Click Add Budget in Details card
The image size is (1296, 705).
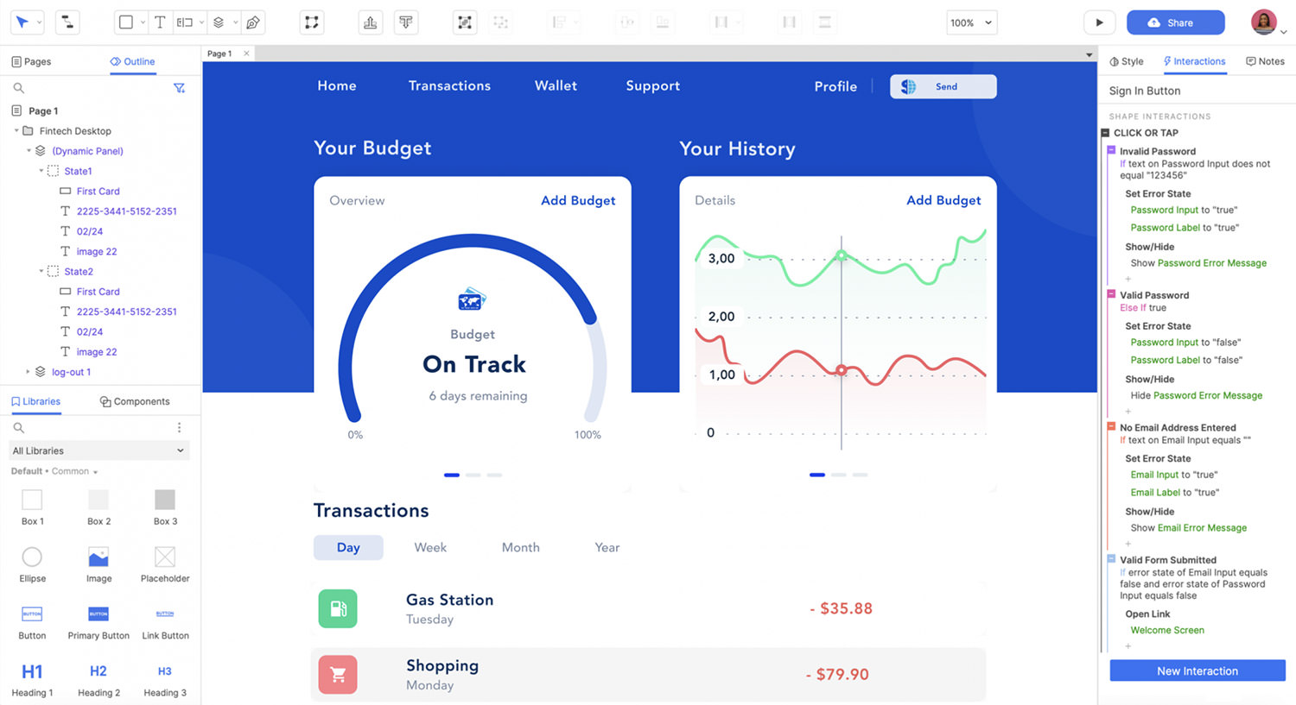pyautogui.click(x=943, y=200)
